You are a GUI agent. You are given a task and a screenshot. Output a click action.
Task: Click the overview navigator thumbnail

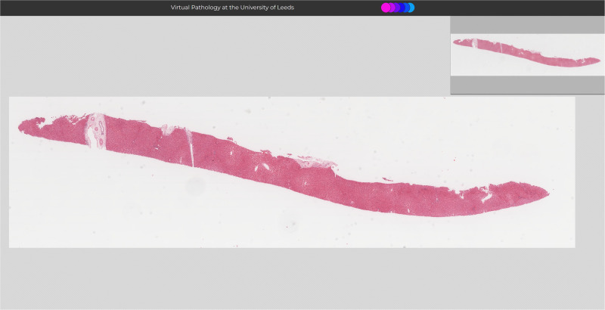[527, 54]
